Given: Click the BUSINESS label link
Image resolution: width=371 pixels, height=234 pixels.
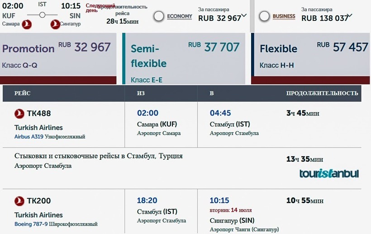Looking at the screenshot, I should point(284,17).
